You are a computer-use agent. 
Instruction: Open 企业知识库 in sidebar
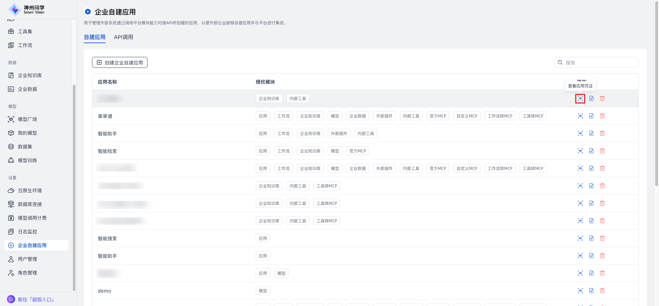click(30, 75)
